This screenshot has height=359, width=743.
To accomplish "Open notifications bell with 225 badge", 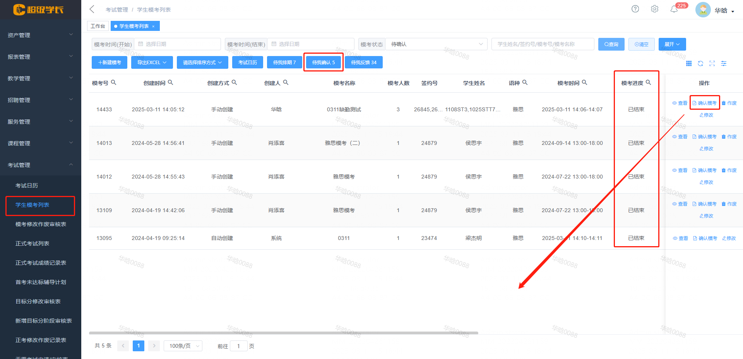I will 674,9.
